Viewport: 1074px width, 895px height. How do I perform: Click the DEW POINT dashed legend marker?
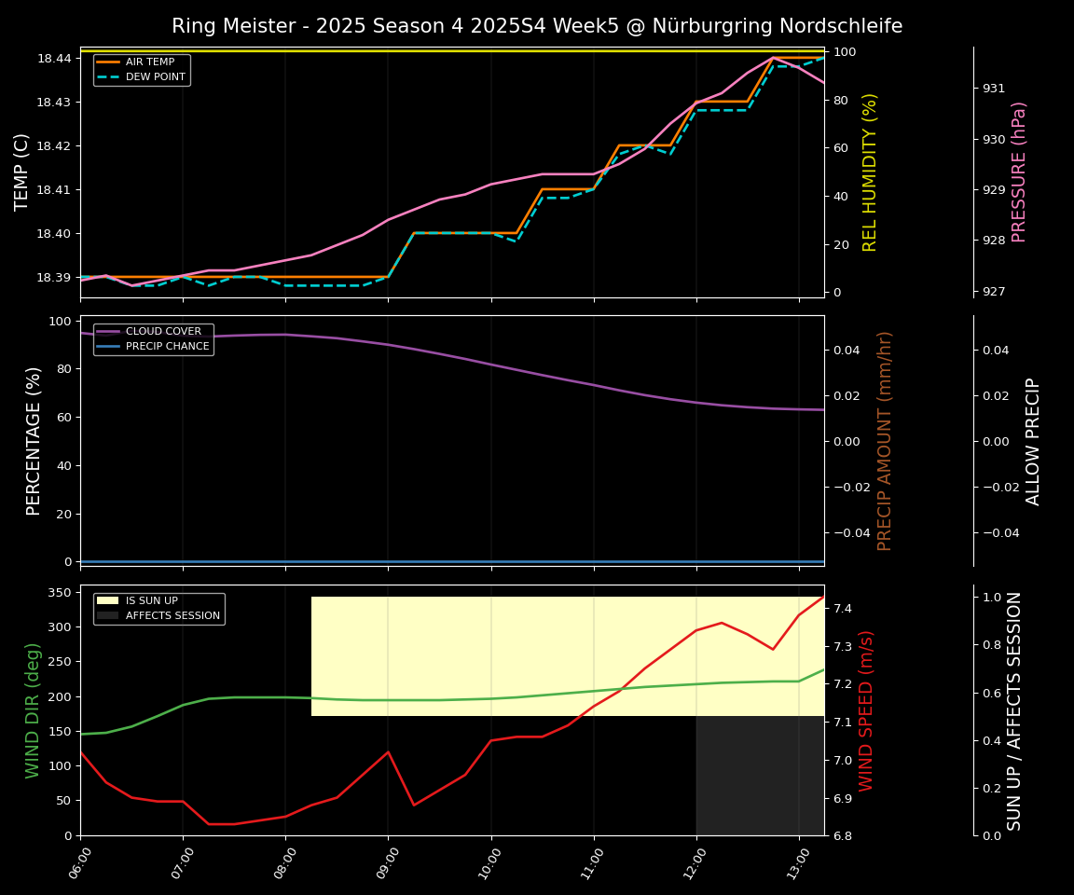pyautogui.click(x=109, y=76)
